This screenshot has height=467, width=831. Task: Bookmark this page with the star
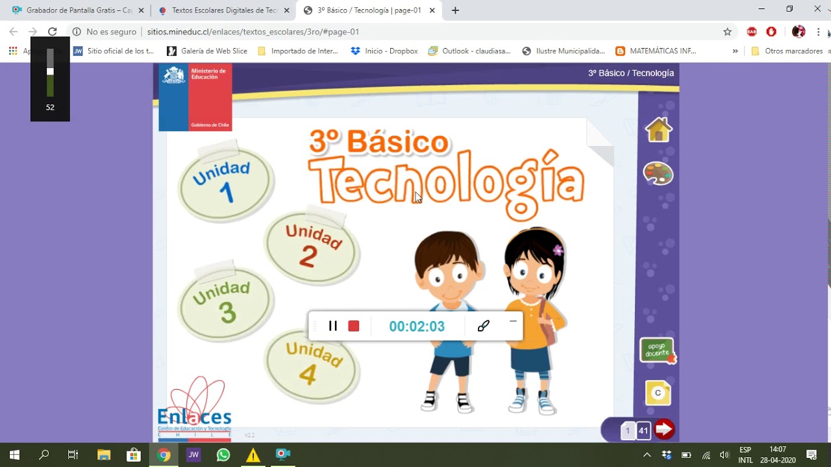click(727, 32)
